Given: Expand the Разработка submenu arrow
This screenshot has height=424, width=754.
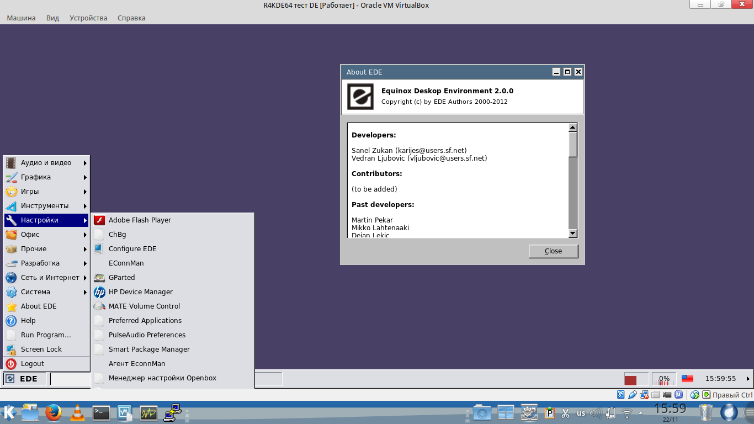Looking at the screenshot, I should 85,263.
